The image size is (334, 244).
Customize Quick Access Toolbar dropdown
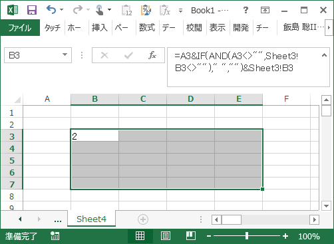pyautogui.click(x=181, y=11)
